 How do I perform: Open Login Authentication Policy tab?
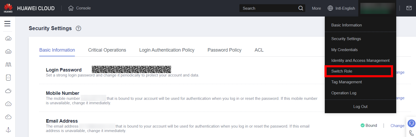[167, 50]
